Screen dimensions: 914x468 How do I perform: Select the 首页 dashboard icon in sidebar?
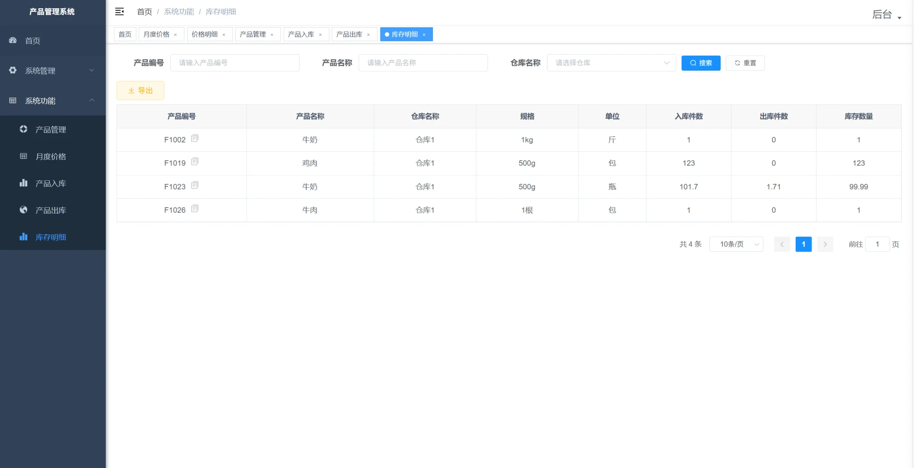click(13, 40)
